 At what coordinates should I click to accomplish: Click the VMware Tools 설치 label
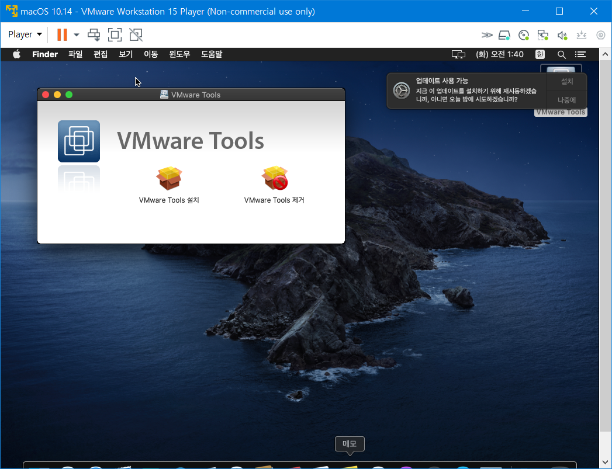(x=169, y=200)
